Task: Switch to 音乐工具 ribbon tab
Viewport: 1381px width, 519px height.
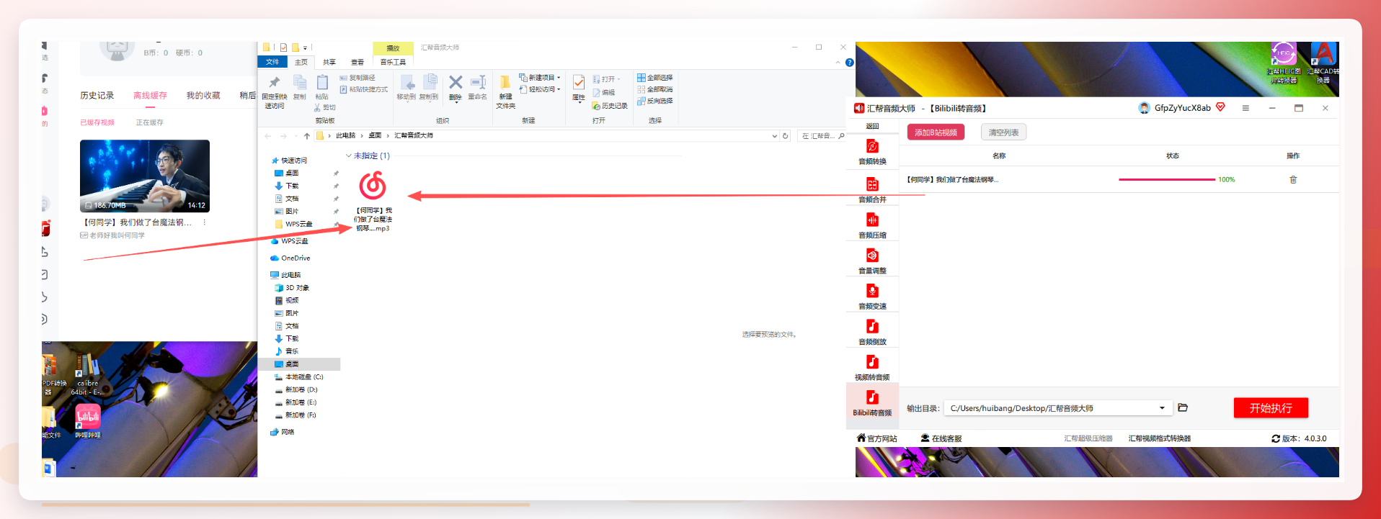Action: pos(393,62)
